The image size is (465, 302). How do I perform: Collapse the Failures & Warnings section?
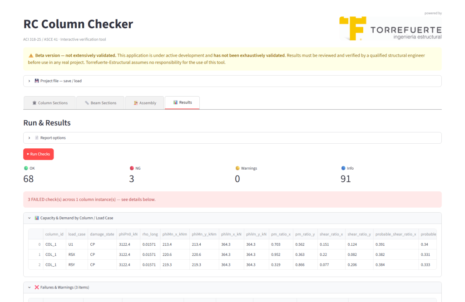(x=232, y=287)
